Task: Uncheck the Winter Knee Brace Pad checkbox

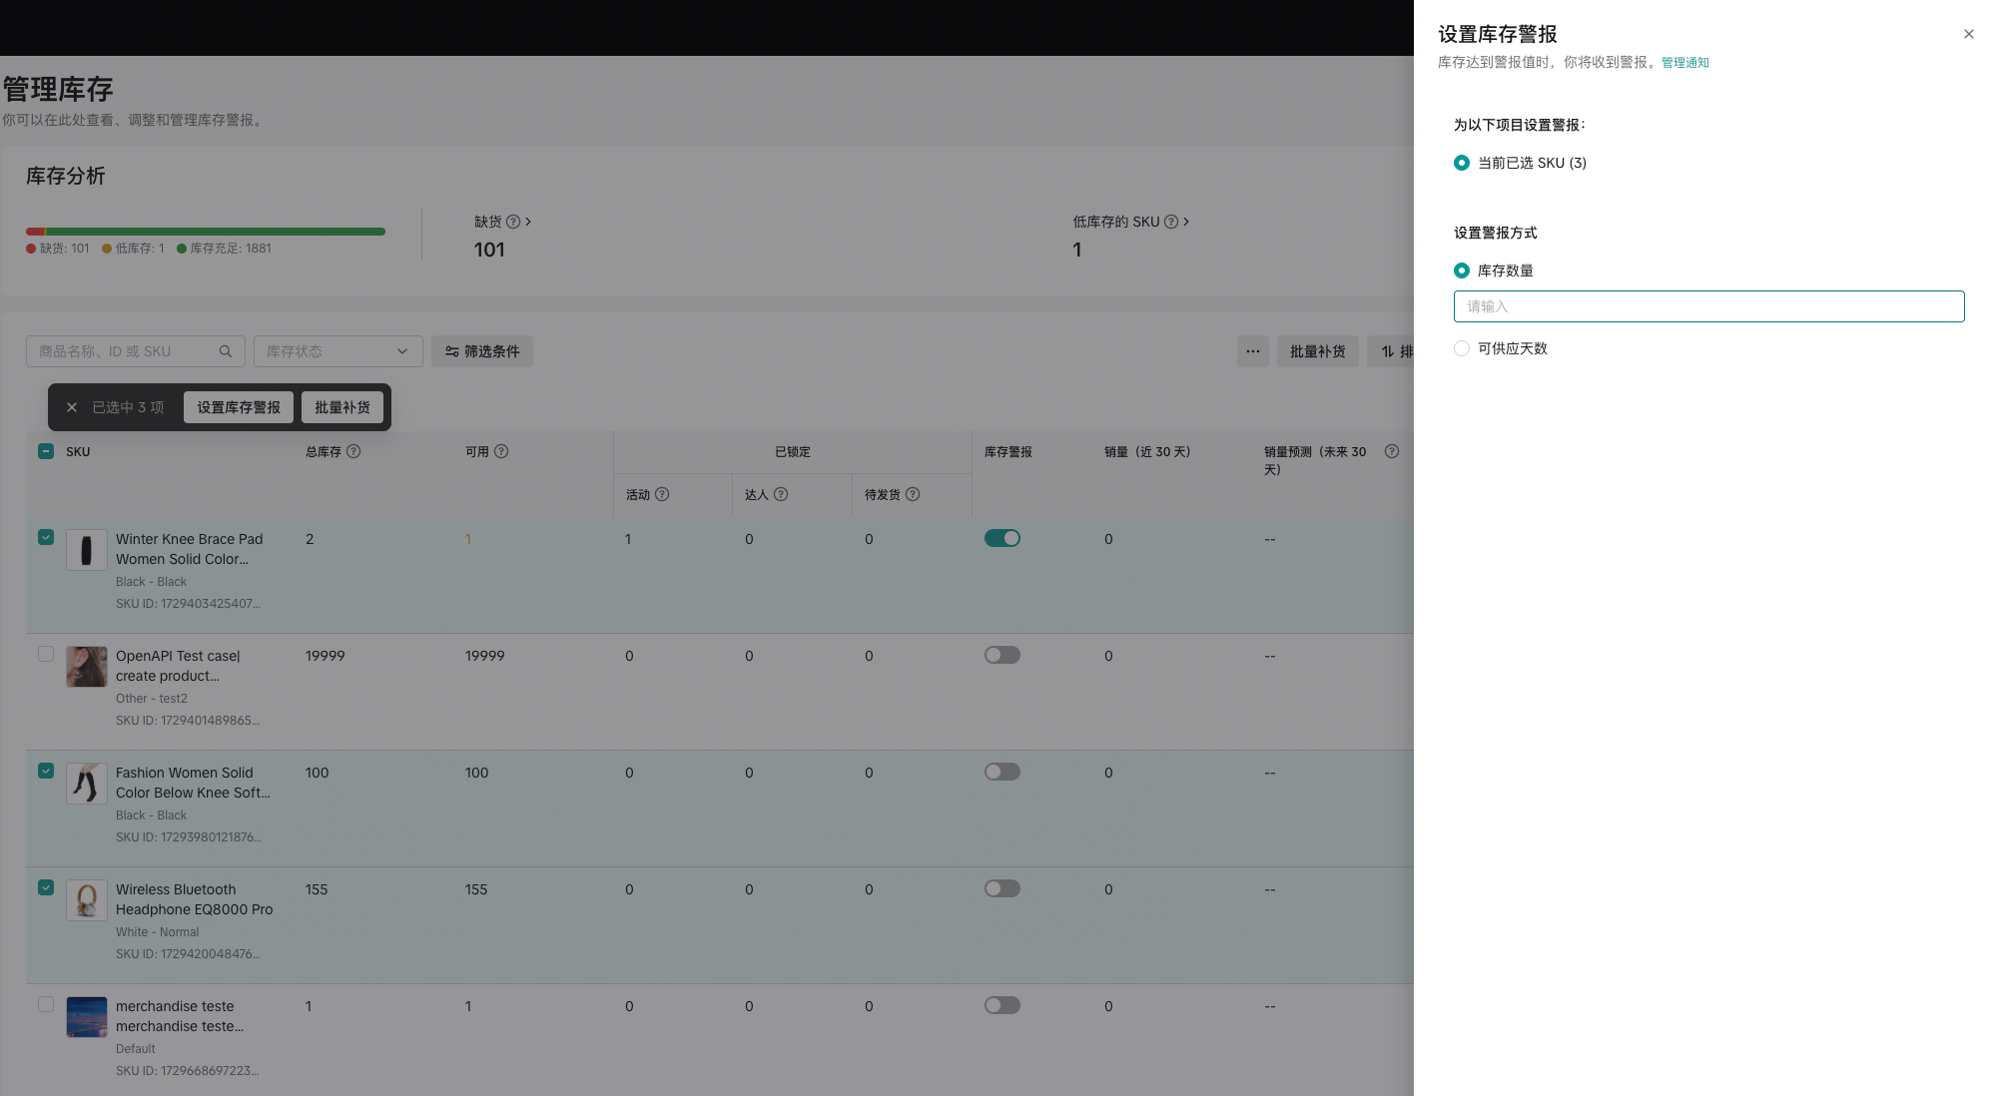Action: point(46,537)
